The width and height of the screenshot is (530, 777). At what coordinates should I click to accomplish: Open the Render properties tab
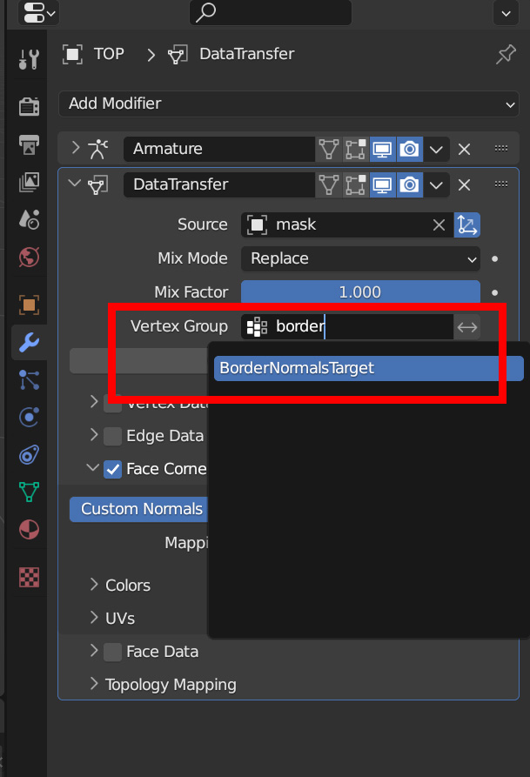click(x=29, y=106)
